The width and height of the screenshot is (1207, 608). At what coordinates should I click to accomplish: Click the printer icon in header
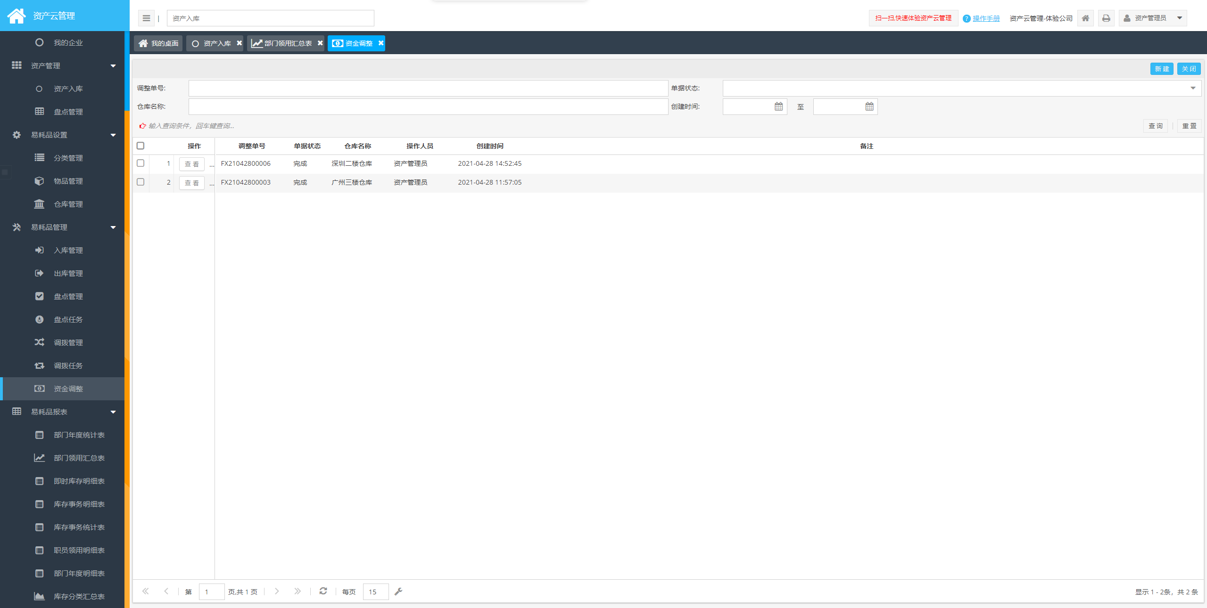(x=1106, y=18)
